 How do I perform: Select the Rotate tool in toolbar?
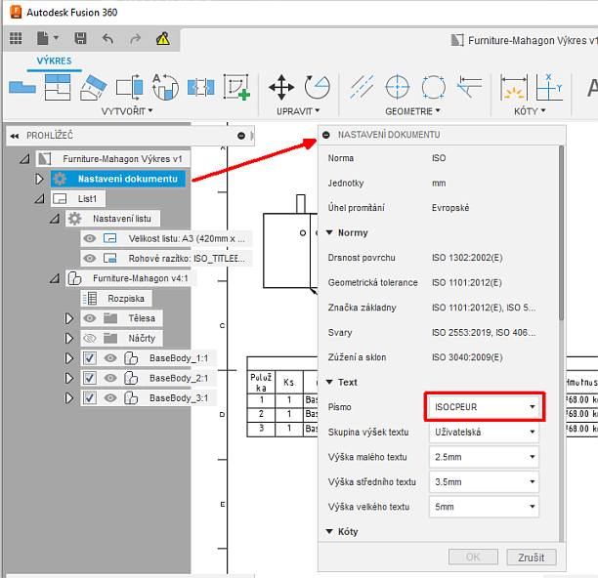coord(317,87)
